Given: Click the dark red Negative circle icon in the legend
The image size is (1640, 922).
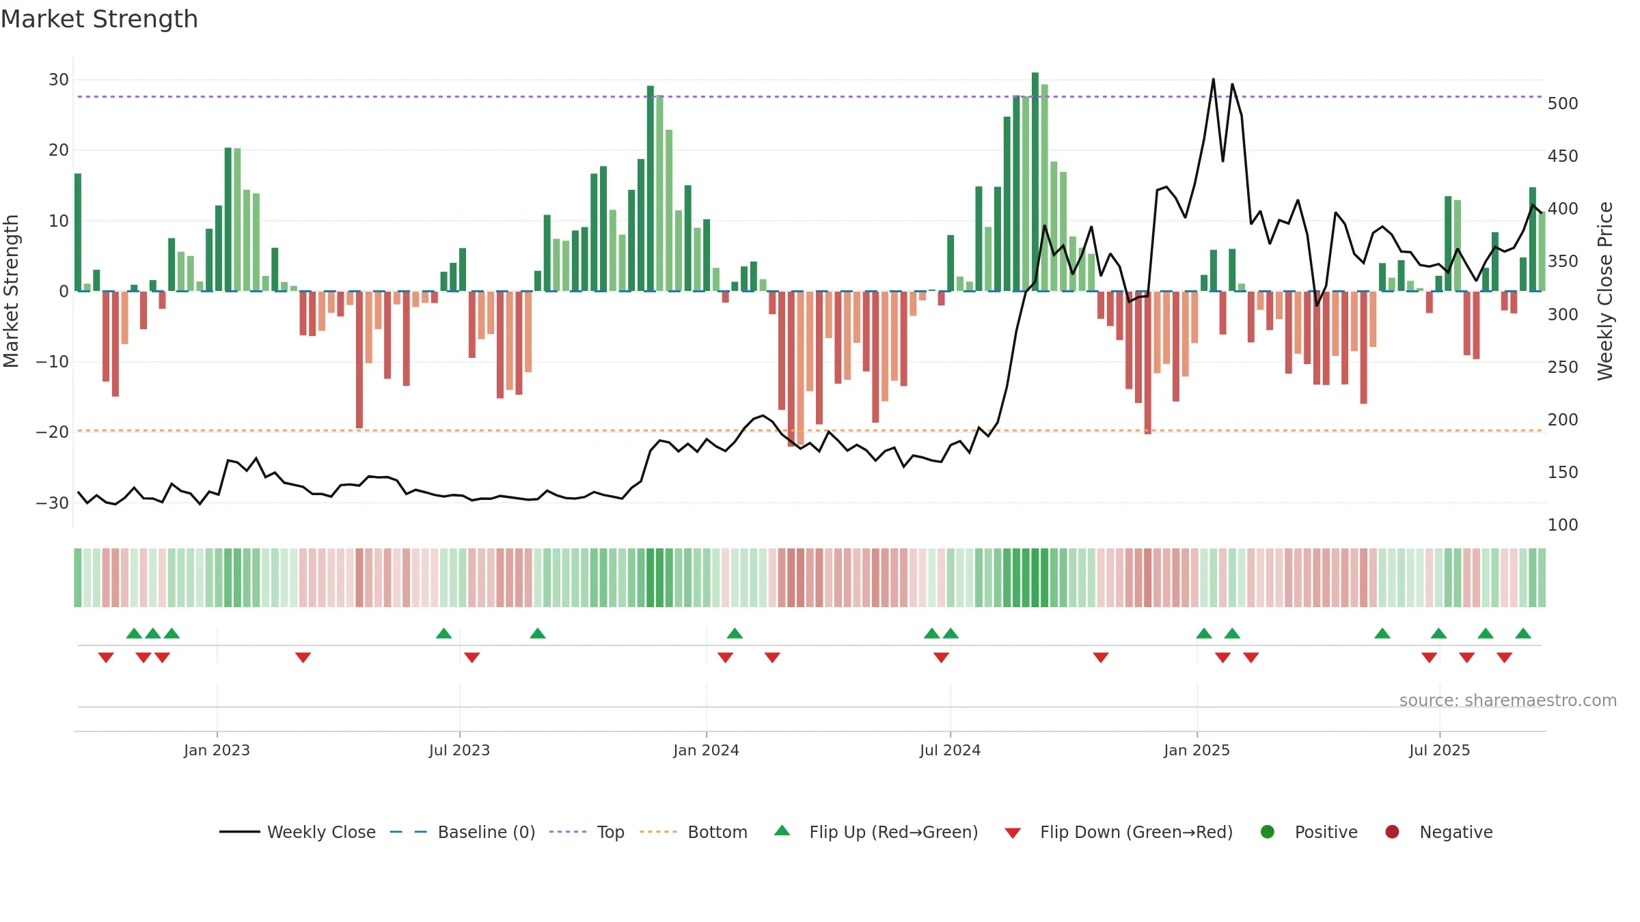Looking at the screenshot, I should point(1392,832).
